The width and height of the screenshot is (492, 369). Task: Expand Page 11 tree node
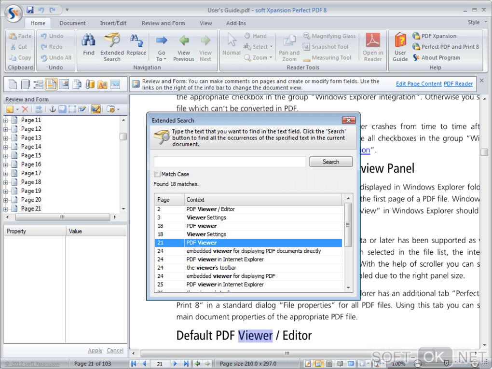point(6,120)
